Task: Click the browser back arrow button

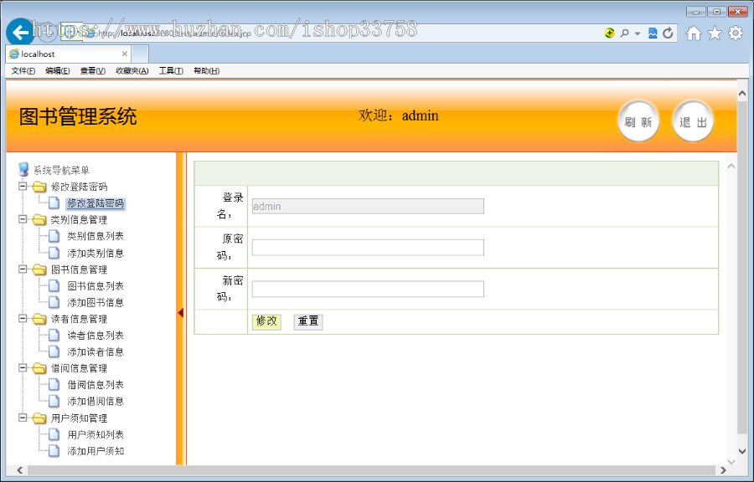Action: (x=19, y=32)
